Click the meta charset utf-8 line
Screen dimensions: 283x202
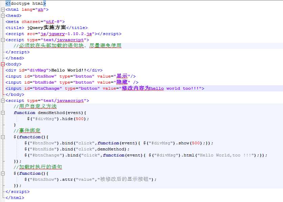tap(35, 22)
